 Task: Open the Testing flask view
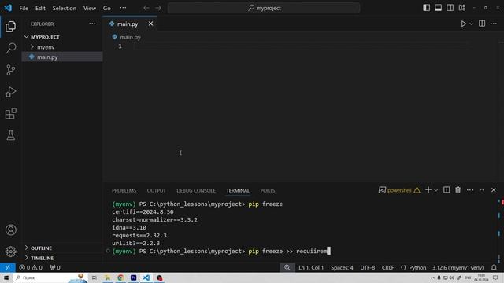click(10, 135)
